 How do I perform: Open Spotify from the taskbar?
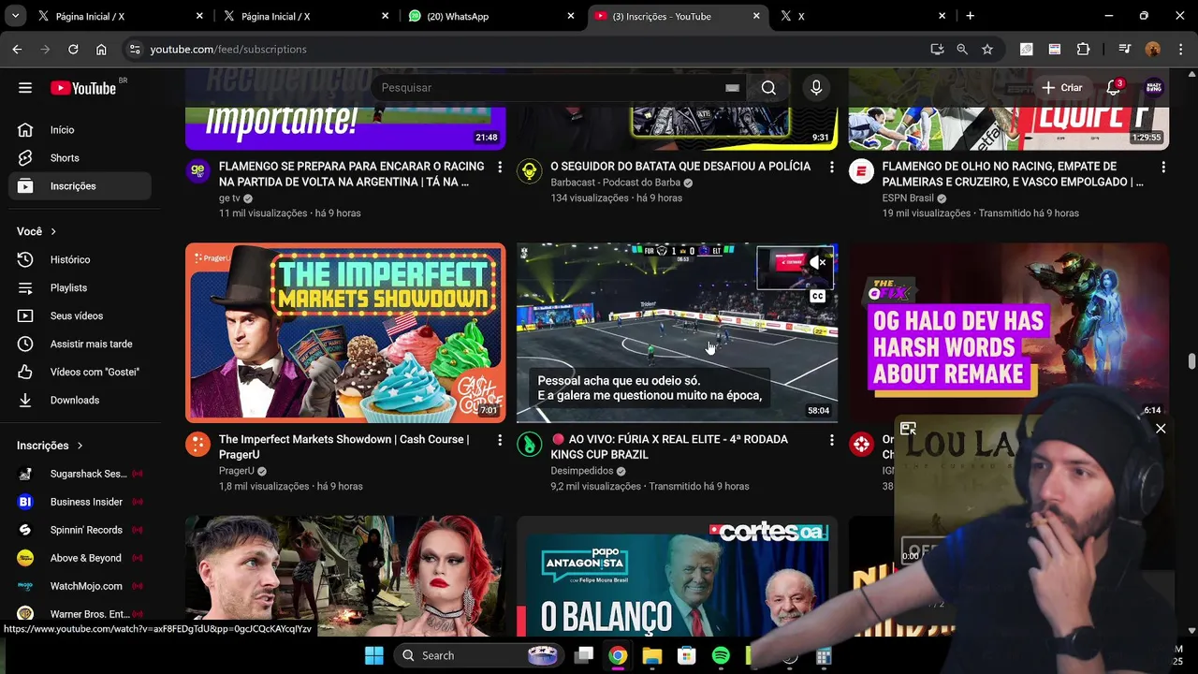[721, 655]
